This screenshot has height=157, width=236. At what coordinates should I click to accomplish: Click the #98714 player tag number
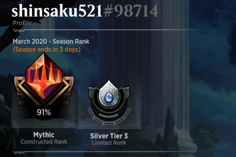pyautogui.click(x=131, y=11)
